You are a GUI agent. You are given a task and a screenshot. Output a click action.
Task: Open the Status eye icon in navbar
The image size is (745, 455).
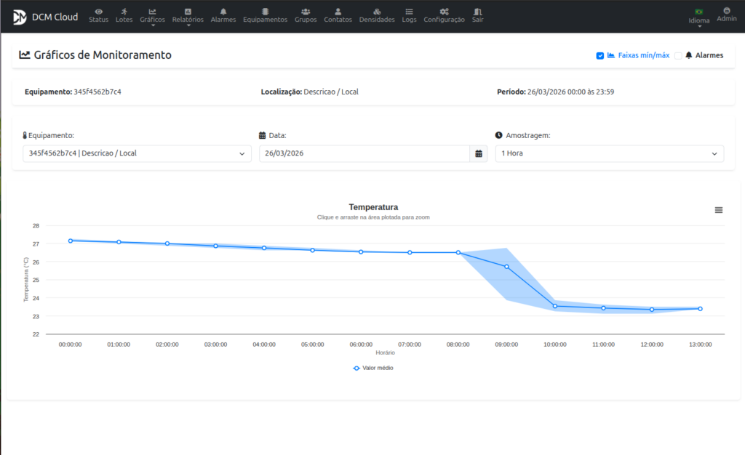click(x=98, y=12)
